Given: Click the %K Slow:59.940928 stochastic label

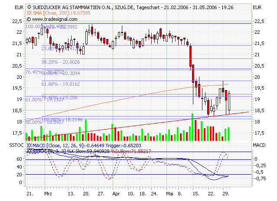Looking at the screenshot, I should (88, 151).
